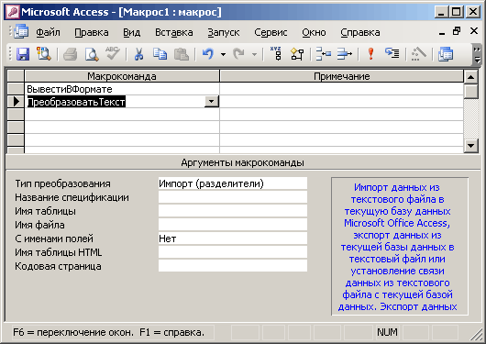Click the Delete Rows toolbar icon
The image size is (486, 344).
(345, 54)
